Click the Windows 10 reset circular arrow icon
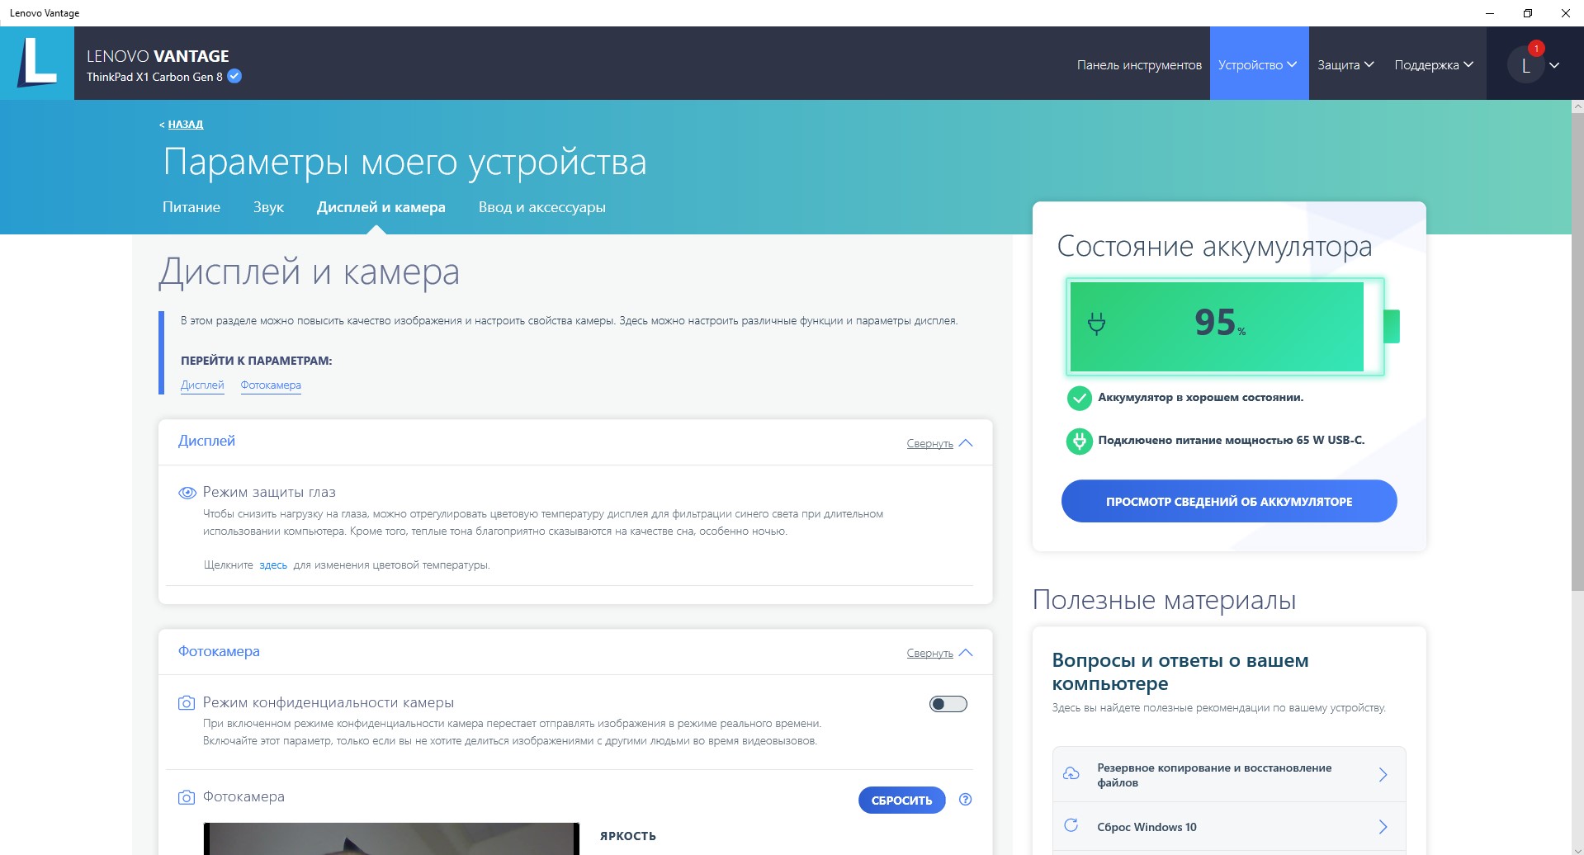 tap(1071, 826)
